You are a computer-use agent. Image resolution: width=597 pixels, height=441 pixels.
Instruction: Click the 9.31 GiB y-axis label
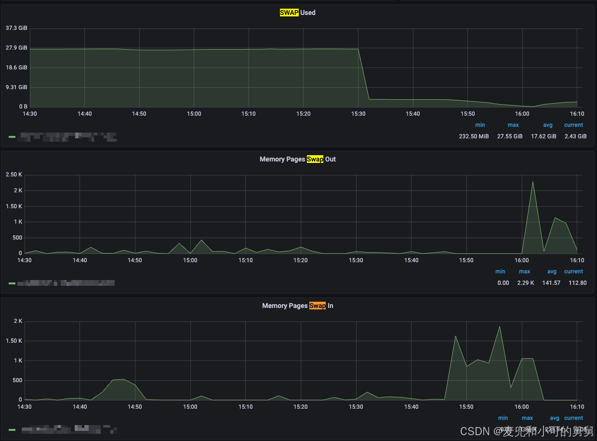click(16, 87)
